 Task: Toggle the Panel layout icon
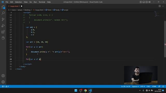click(143, 2)
